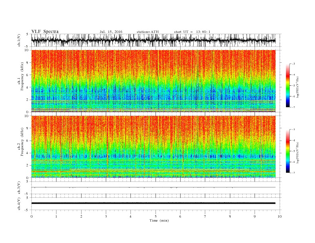The height and width of the screenshot is (243, 315).
Task: Click the ch.3(V) waveform line
Action: [x=153, y=187]
